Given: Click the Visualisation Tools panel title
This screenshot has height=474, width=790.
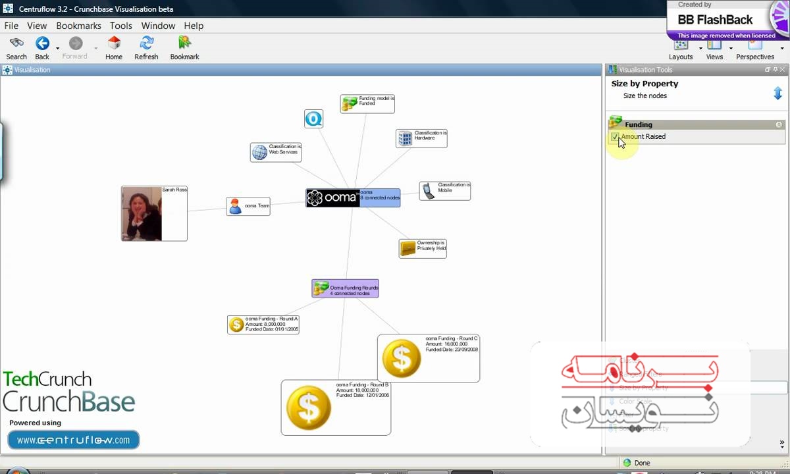Looking at the screenshot, I should [x=646, y=70].
